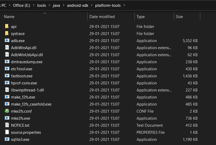This screenshot has width=216, height=145.
Task: Select the api folder icon
Action: coord(7,26)
